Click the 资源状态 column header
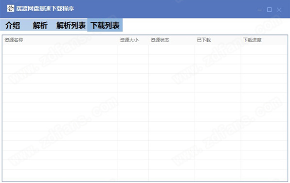 coord(172,40)
